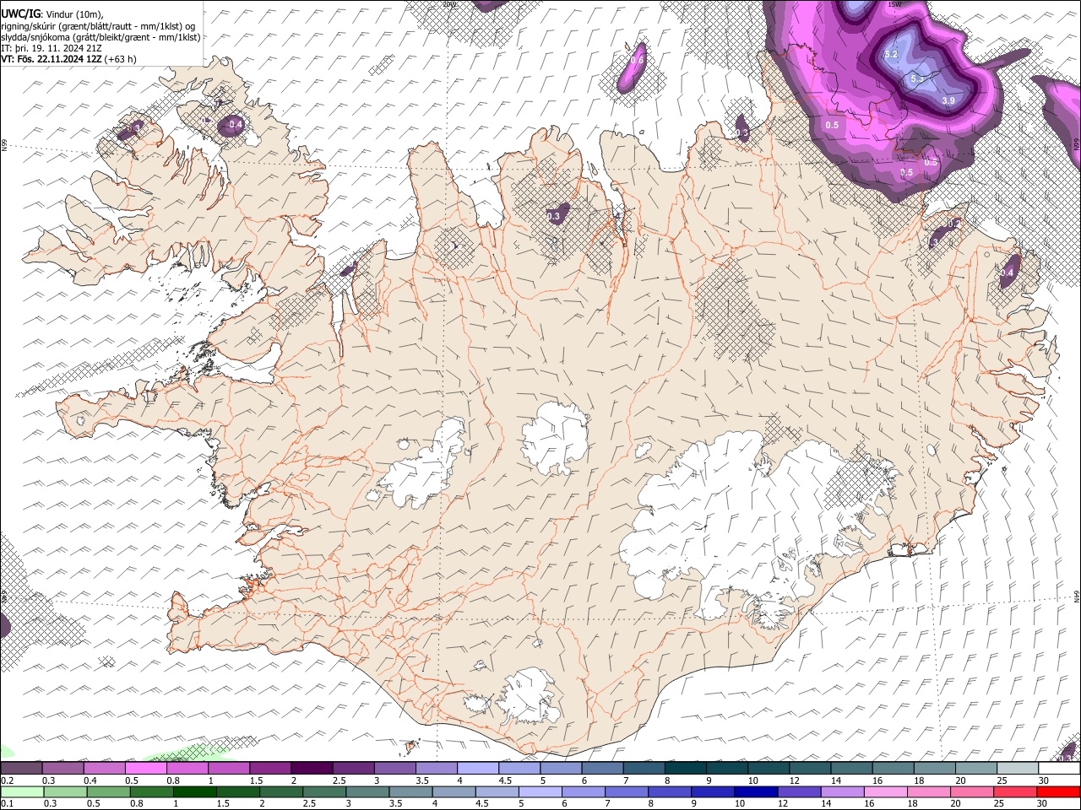Screen dimensions: 1081x810
Task: Click the bold 'UWC/IG' title text
Action: pos(20,13)
